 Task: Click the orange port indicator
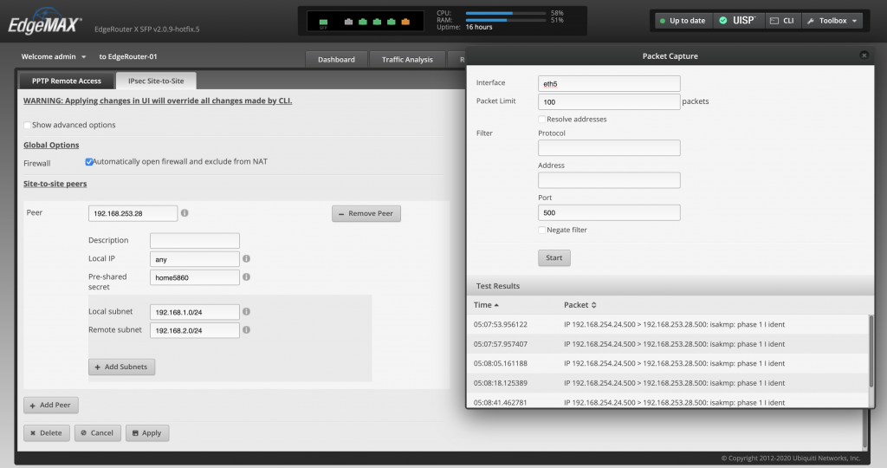tap(405, 22)
